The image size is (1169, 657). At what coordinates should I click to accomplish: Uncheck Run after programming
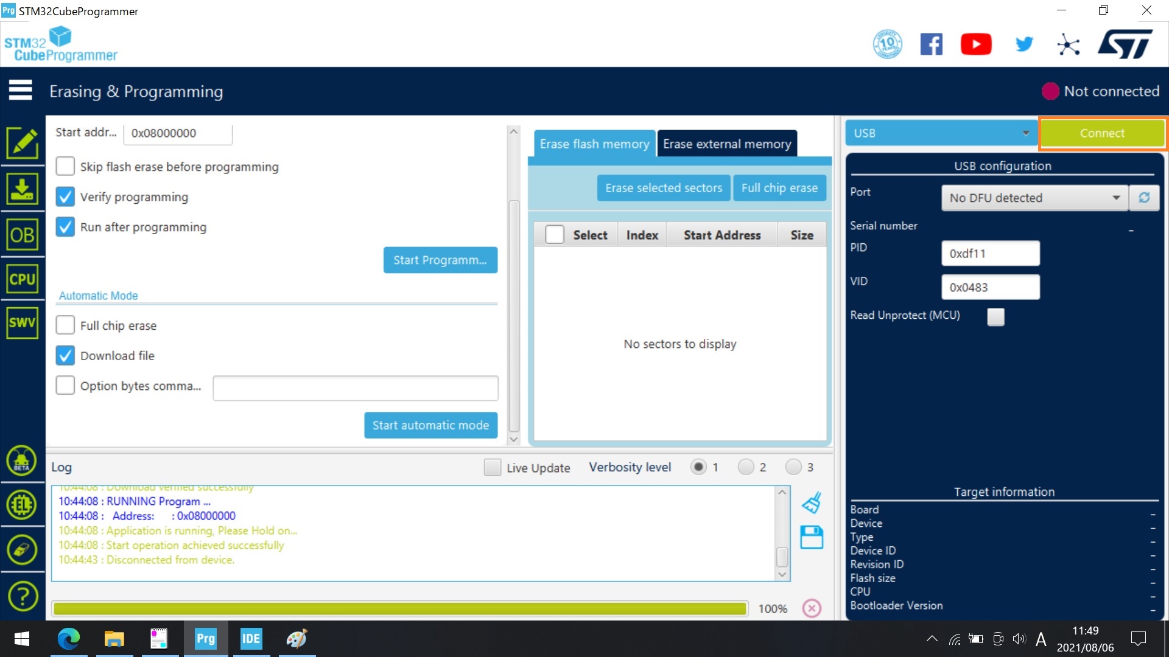65,227
